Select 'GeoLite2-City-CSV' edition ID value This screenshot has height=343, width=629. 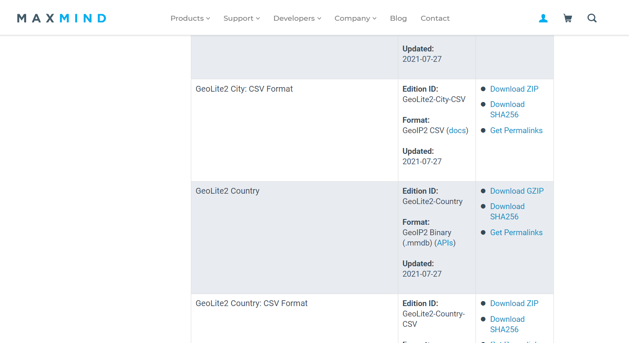tap(434, 99)
